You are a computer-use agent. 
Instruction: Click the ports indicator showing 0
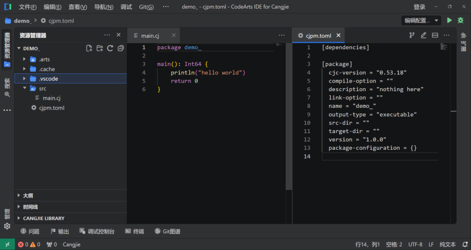coord(52,244)
